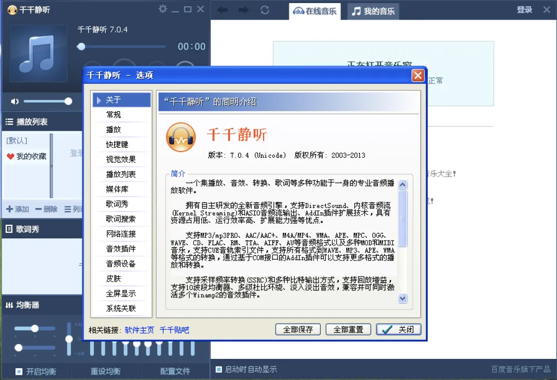This screenshot has height=380, width=557.
Task: Select 关于 in options list
Action: tap(122, 100)
